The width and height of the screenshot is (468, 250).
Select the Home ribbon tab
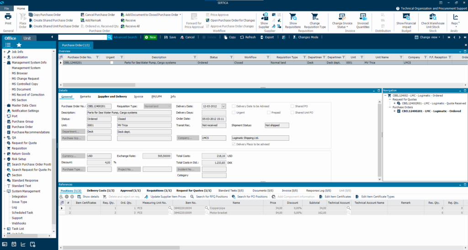(x=21, y=9)
